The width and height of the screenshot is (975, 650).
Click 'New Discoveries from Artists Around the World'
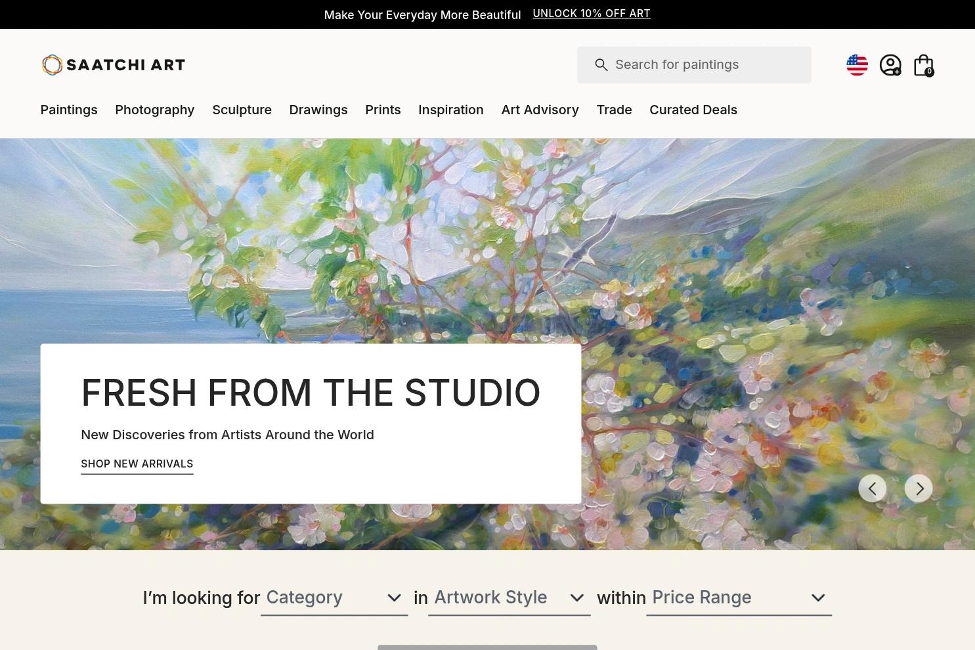[227, 435]
